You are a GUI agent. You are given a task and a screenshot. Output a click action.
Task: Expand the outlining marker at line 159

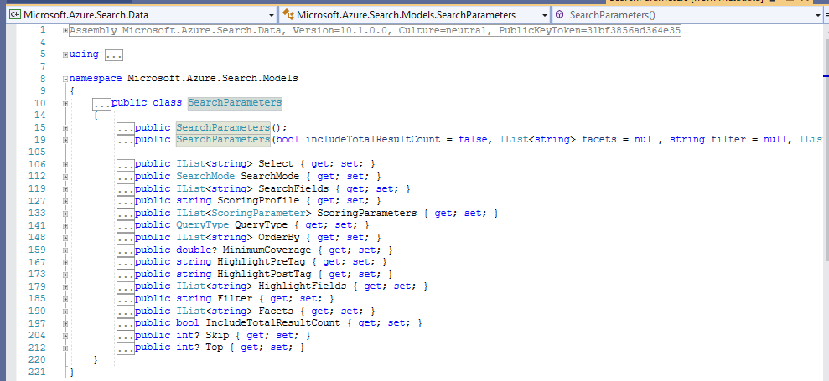tap(65, 250)
